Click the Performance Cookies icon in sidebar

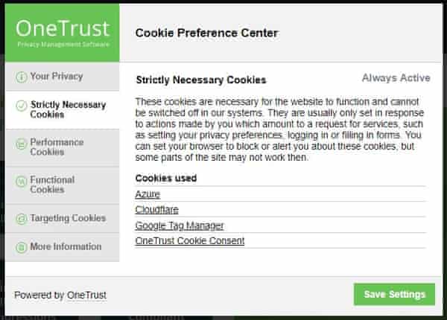(22, 144)
